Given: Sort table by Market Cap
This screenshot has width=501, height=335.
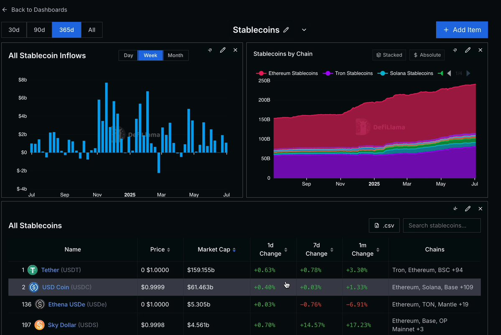Looking at the screenshot, I should 216,249.
